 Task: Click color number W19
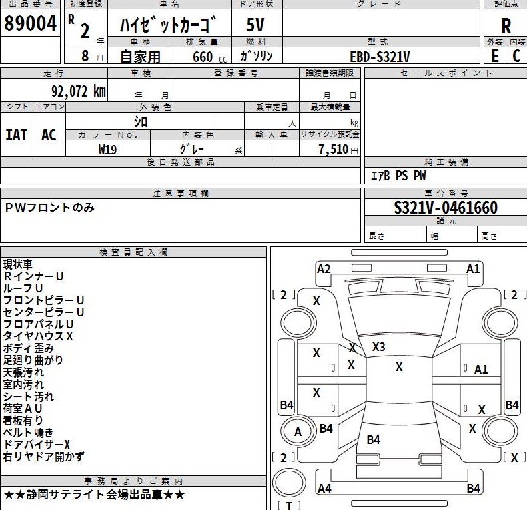[107, 149]
